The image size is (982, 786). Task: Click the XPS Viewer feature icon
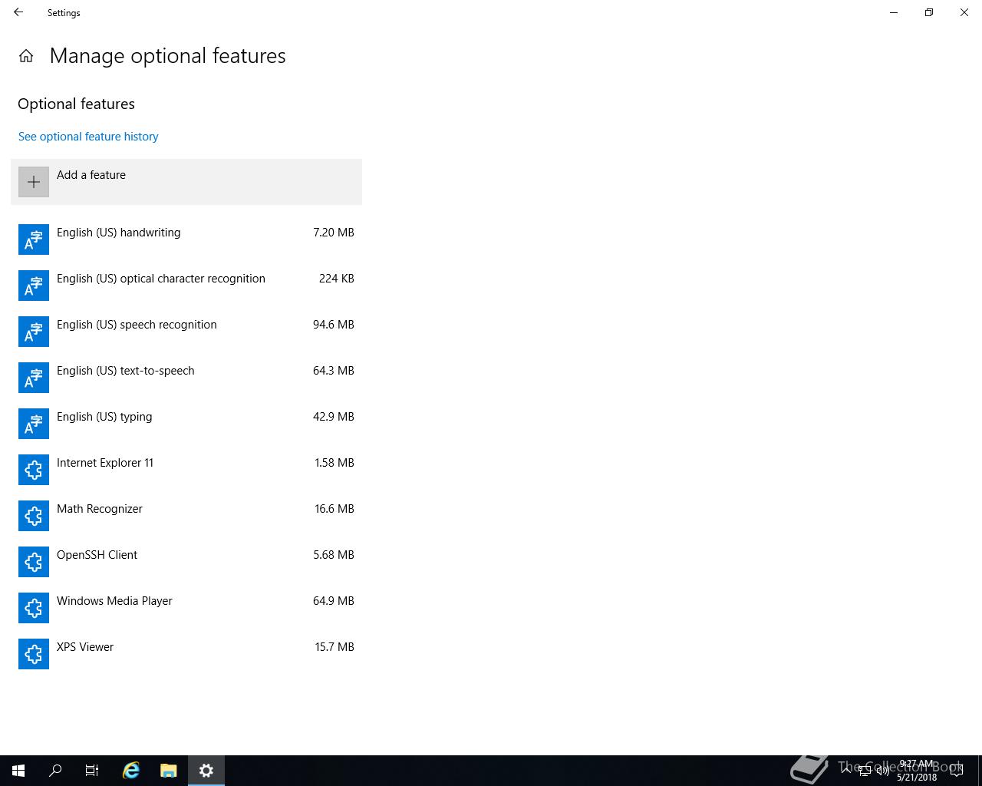(x=34, y=654)
